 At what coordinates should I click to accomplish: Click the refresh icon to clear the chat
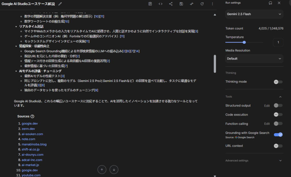[x=202, y=4]
